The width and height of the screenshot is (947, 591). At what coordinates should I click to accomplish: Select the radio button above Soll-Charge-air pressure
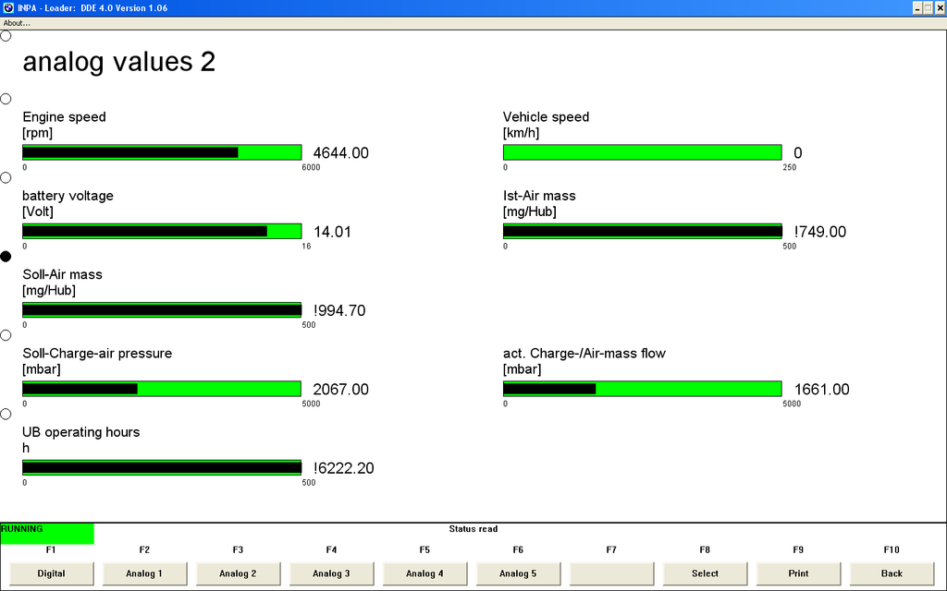(x=6, y=335)
